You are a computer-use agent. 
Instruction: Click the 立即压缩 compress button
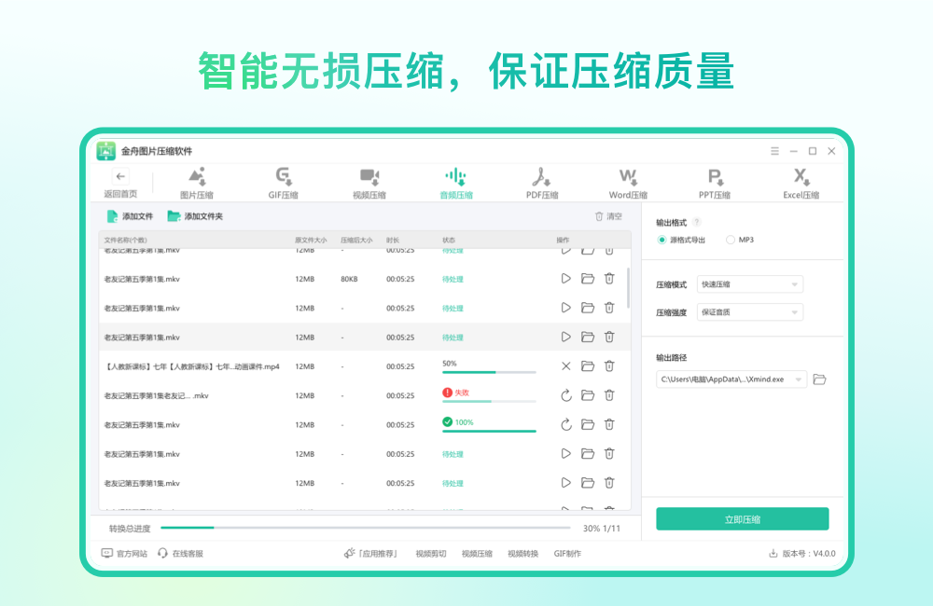(x=744, y=518)
